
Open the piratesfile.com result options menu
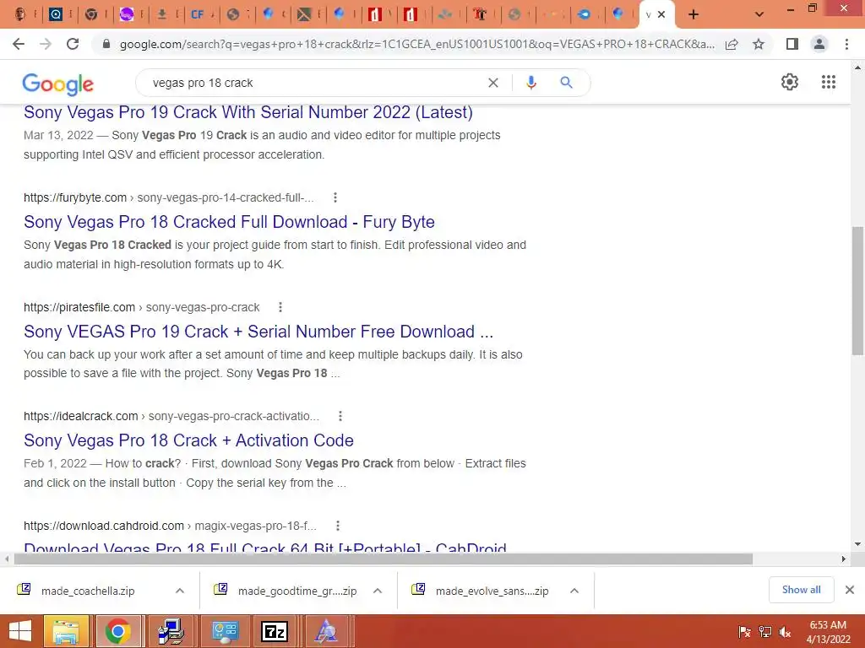(280, 307)
